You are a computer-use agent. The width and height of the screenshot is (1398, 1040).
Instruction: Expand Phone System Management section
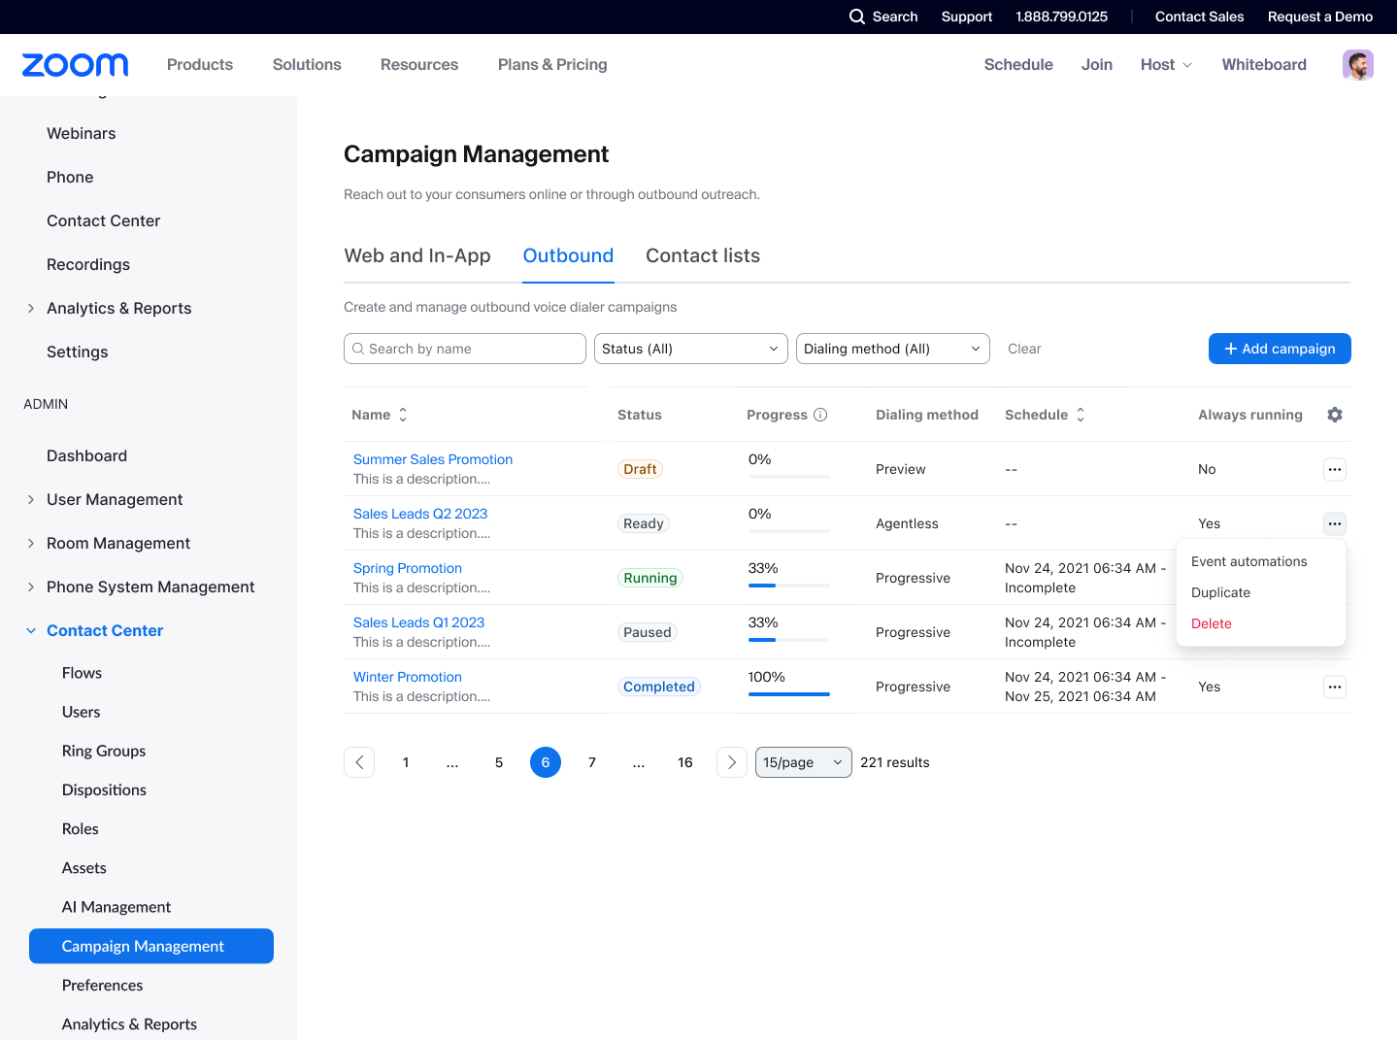tap(31, 587)
